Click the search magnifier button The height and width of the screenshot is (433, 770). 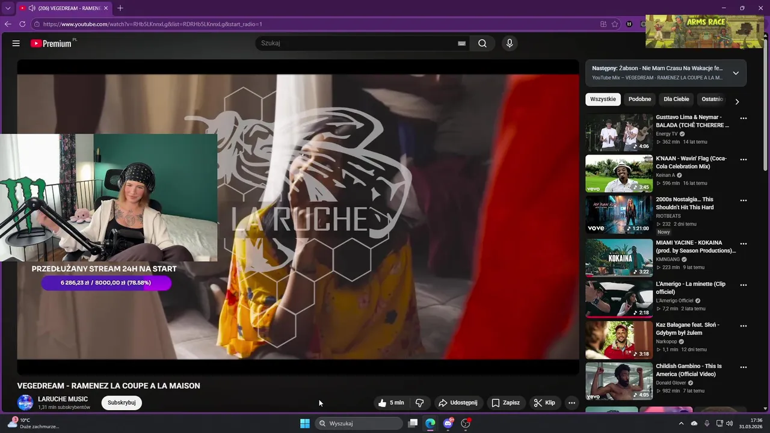point(482,43)
